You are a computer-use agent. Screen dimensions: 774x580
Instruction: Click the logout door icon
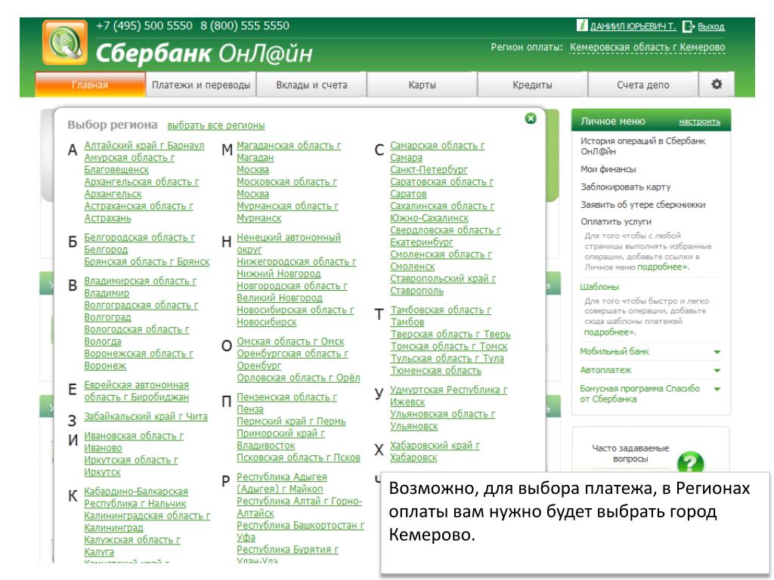688,26
